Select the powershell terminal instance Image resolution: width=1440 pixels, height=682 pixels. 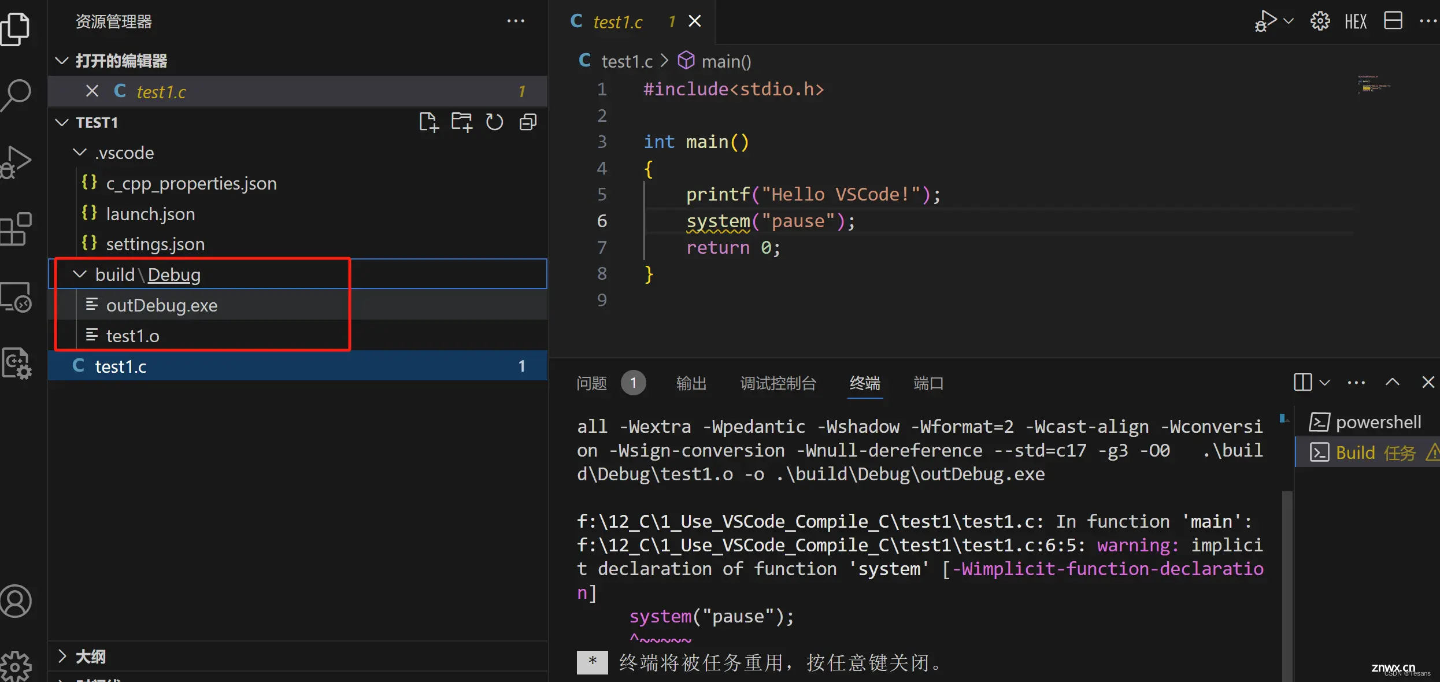[x=1367, y=422]
